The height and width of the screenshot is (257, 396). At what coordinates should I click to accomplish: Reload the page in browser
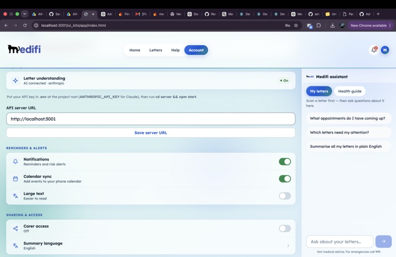click(x=25, y=25)
